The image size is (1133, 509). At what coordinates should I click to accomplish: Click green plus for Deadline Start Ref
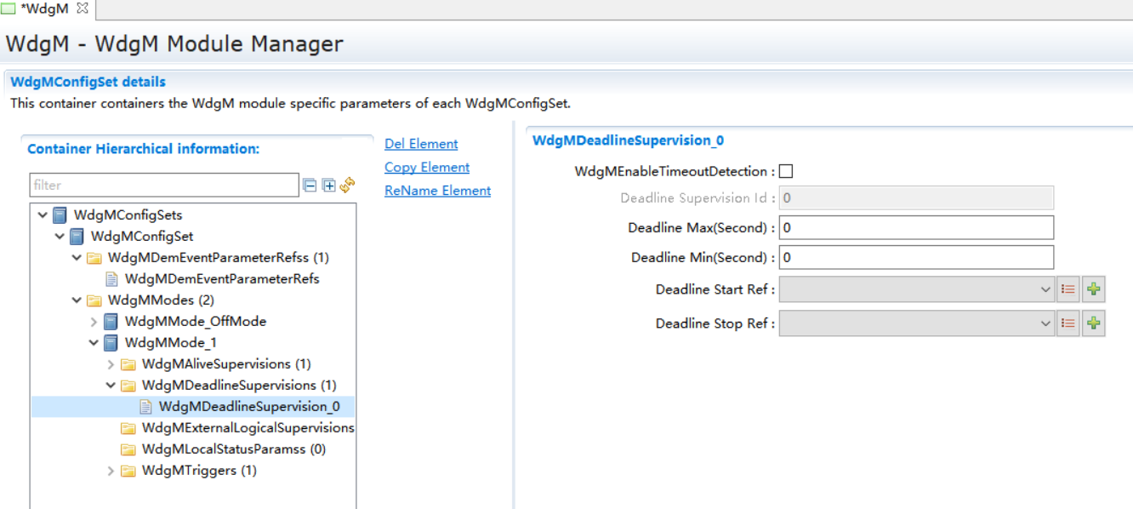point(1094,289)
